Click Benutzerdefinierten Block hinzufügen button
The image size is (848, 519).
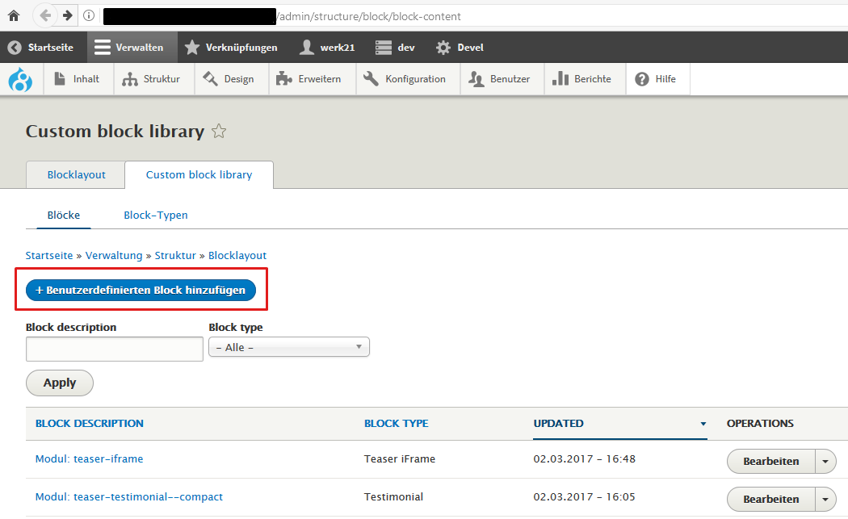pos(141,290)
